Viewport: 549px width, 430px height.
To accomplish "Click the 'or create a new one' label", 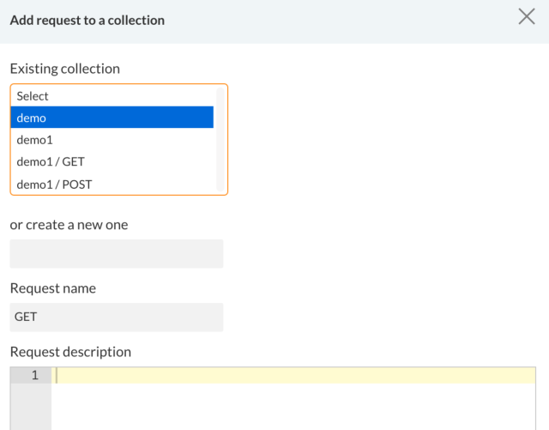I will coord(69,225).
